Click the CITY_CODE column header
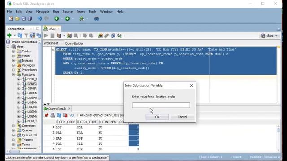Image resolution: width=287 pixels, height=161 pixels. click(x=66, y=122)
